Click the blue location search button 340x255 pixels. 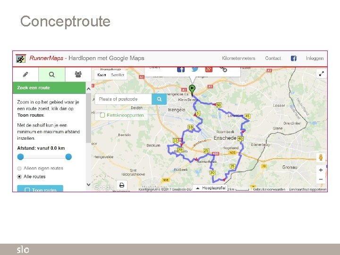pyautogui.click(x=159, y=99)
